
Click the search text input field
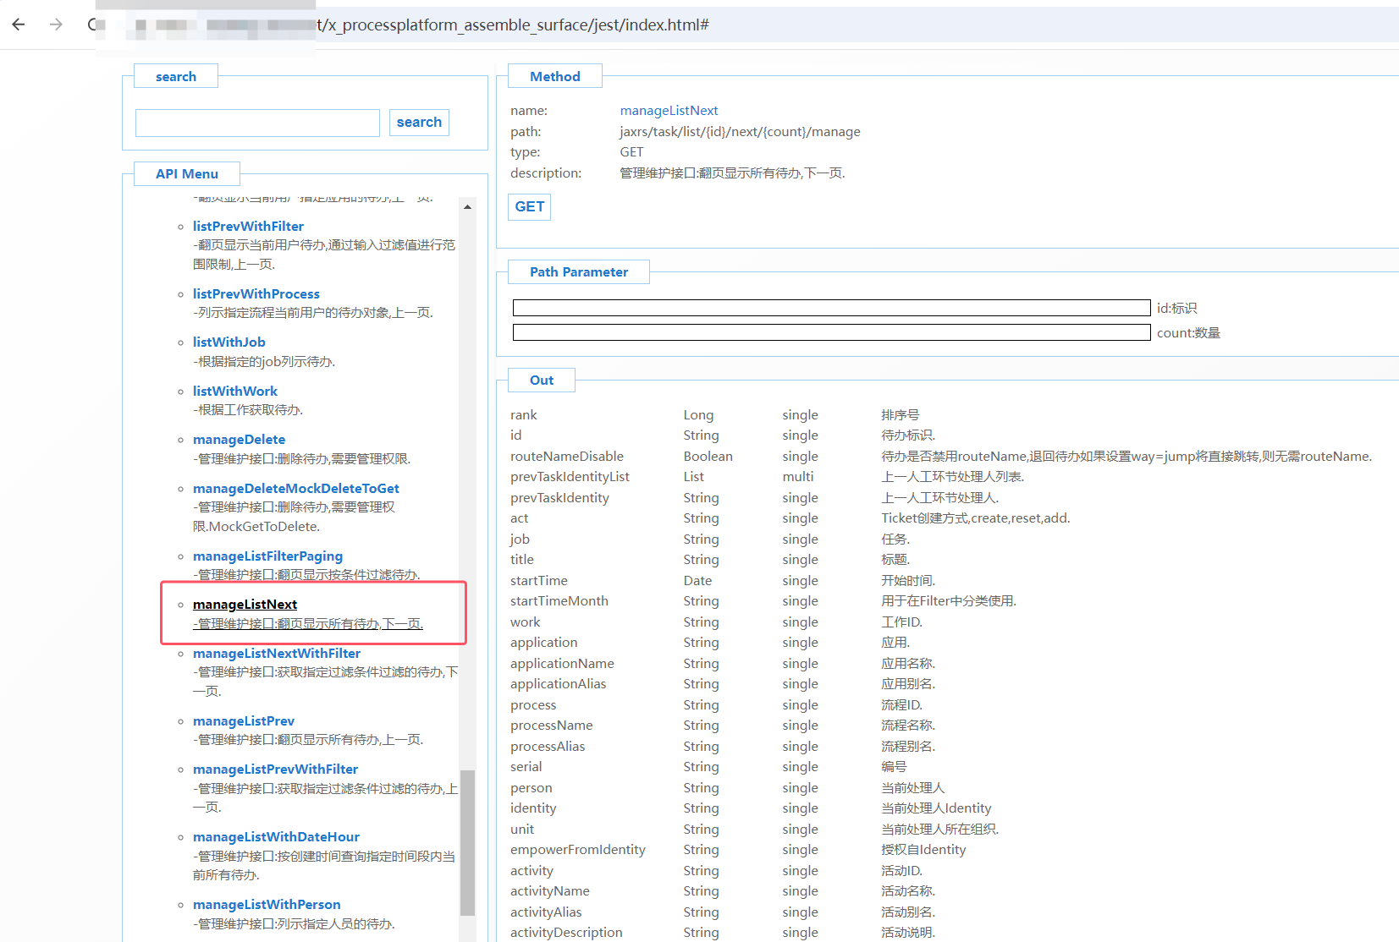[x=257, y=123]
